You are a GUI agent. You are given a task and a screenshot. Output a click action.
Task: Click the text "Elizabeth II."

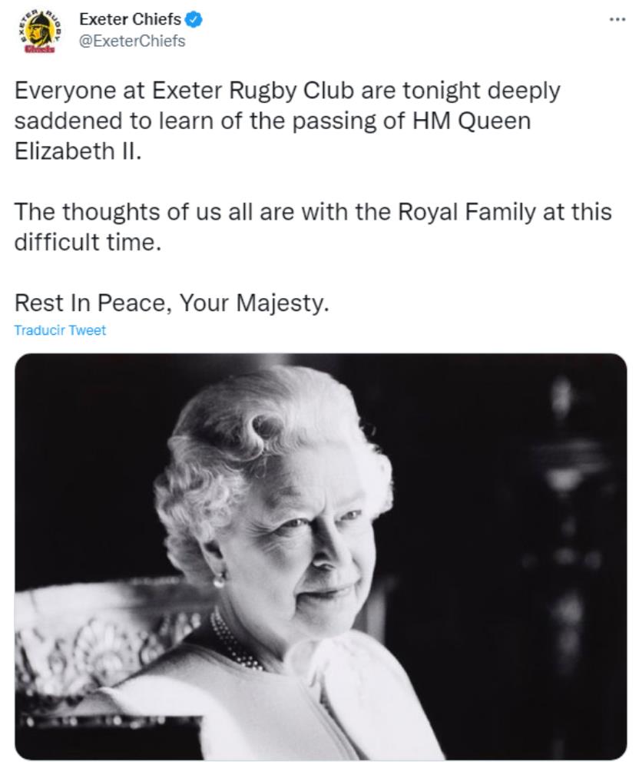[x=78, y=150]
